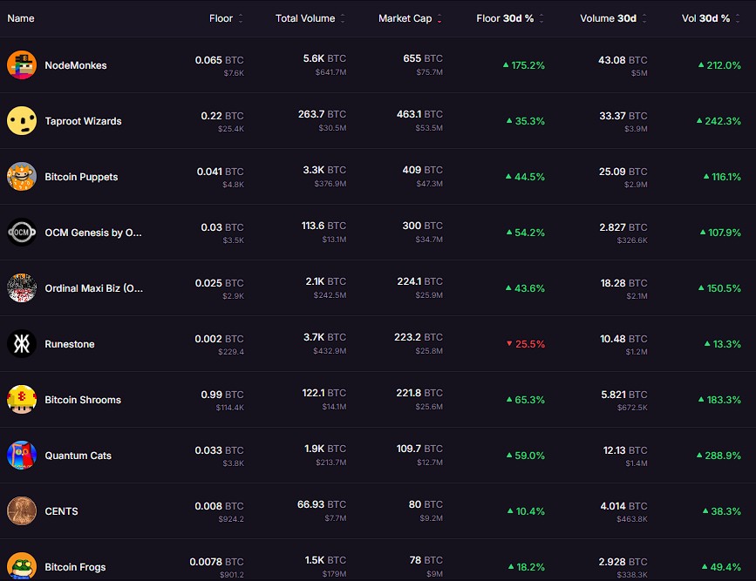
Task: Select NodeMonkes market cap 655 BTC
Action: 423,58
